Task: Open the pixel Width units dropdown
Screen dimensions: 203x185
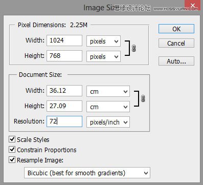Action: pyautogui.click(x=103, y=41)
